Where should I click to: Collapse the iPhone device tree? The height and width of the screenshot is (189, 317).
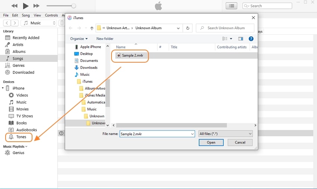pos(3,88)
